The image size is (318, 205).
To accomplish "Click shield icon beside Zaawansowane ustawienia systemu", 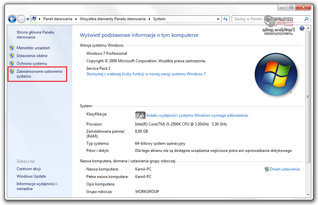I will click(x=12, y=71).
